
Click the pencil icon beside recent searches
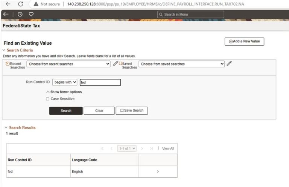point(116,64)
